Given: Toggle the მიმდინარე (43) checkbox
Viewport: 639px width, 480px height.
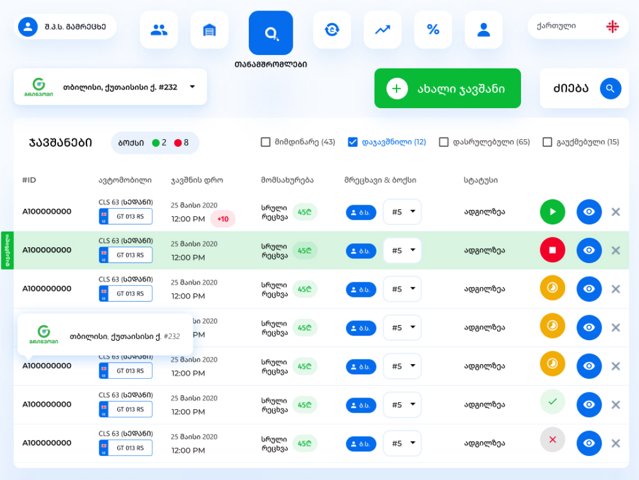Looking at the screenshot, I should click(266, 142).
